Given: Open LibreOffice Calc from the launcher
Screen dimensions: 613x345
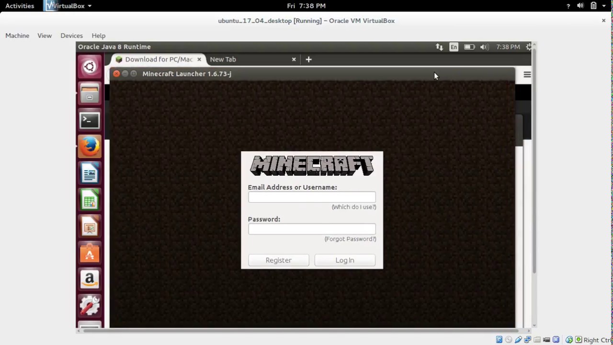Looking at the screenshot, I should pos(90,200).
